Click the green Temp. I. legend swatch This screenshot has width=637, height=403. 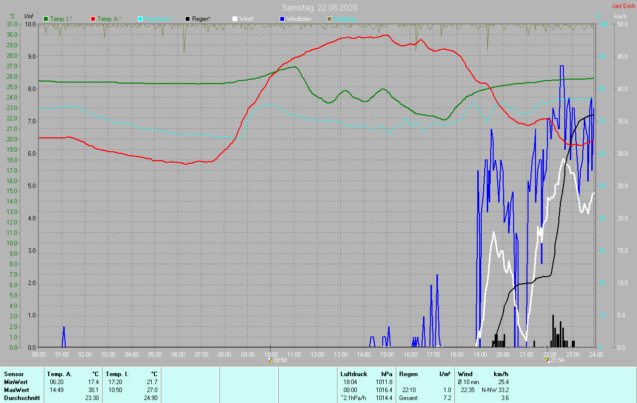46,19
